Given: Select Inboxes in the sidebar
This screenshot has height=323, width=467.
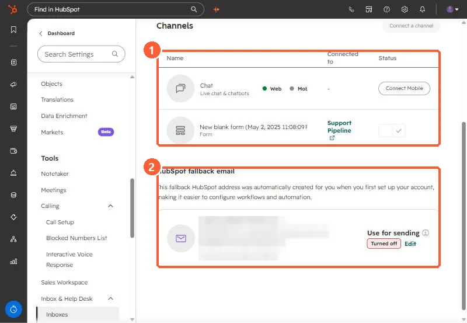Looking at the screenshot, I should pyautogui.click(x=78, y=315).
